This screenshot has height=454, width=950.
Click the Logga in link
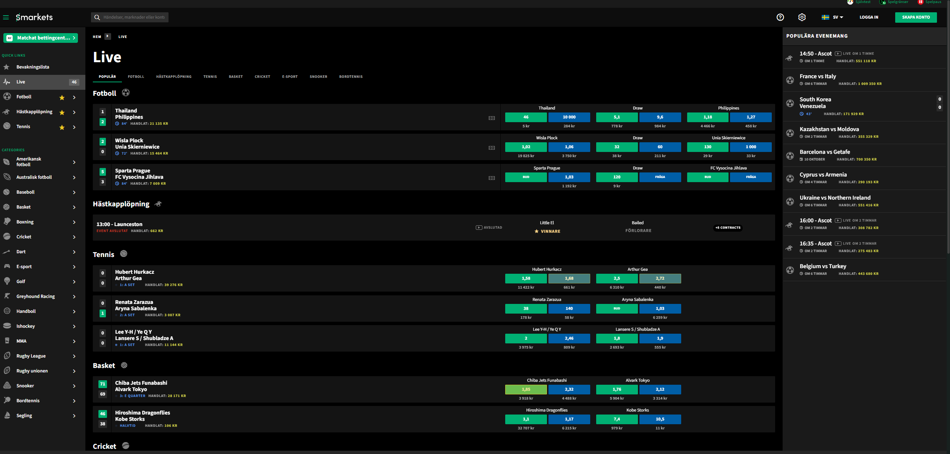click(869, 17)
